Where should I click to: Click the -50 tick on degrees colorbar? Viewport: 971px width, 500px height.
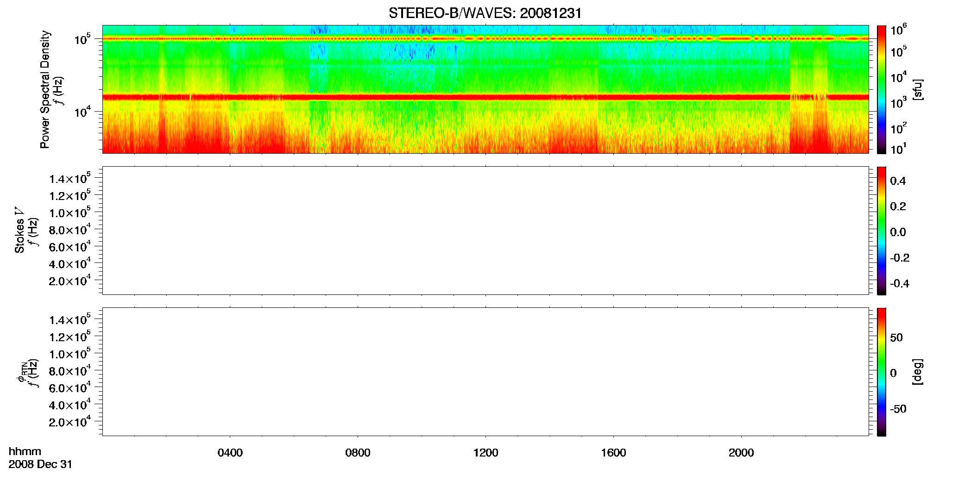(898, 409)
